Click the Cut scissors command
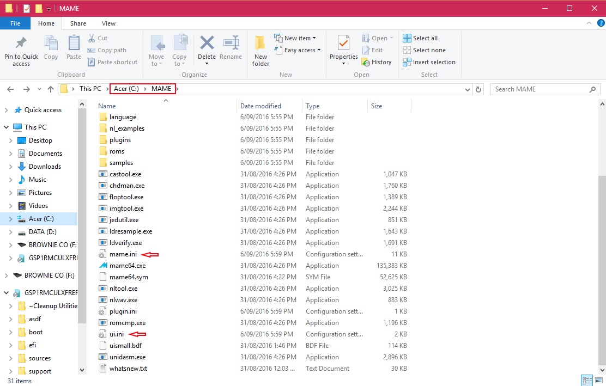This screenshot has width=606, height=386. [98, 38]
